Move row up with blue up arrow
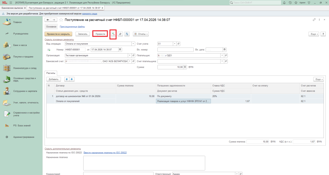 coord(67,79)
